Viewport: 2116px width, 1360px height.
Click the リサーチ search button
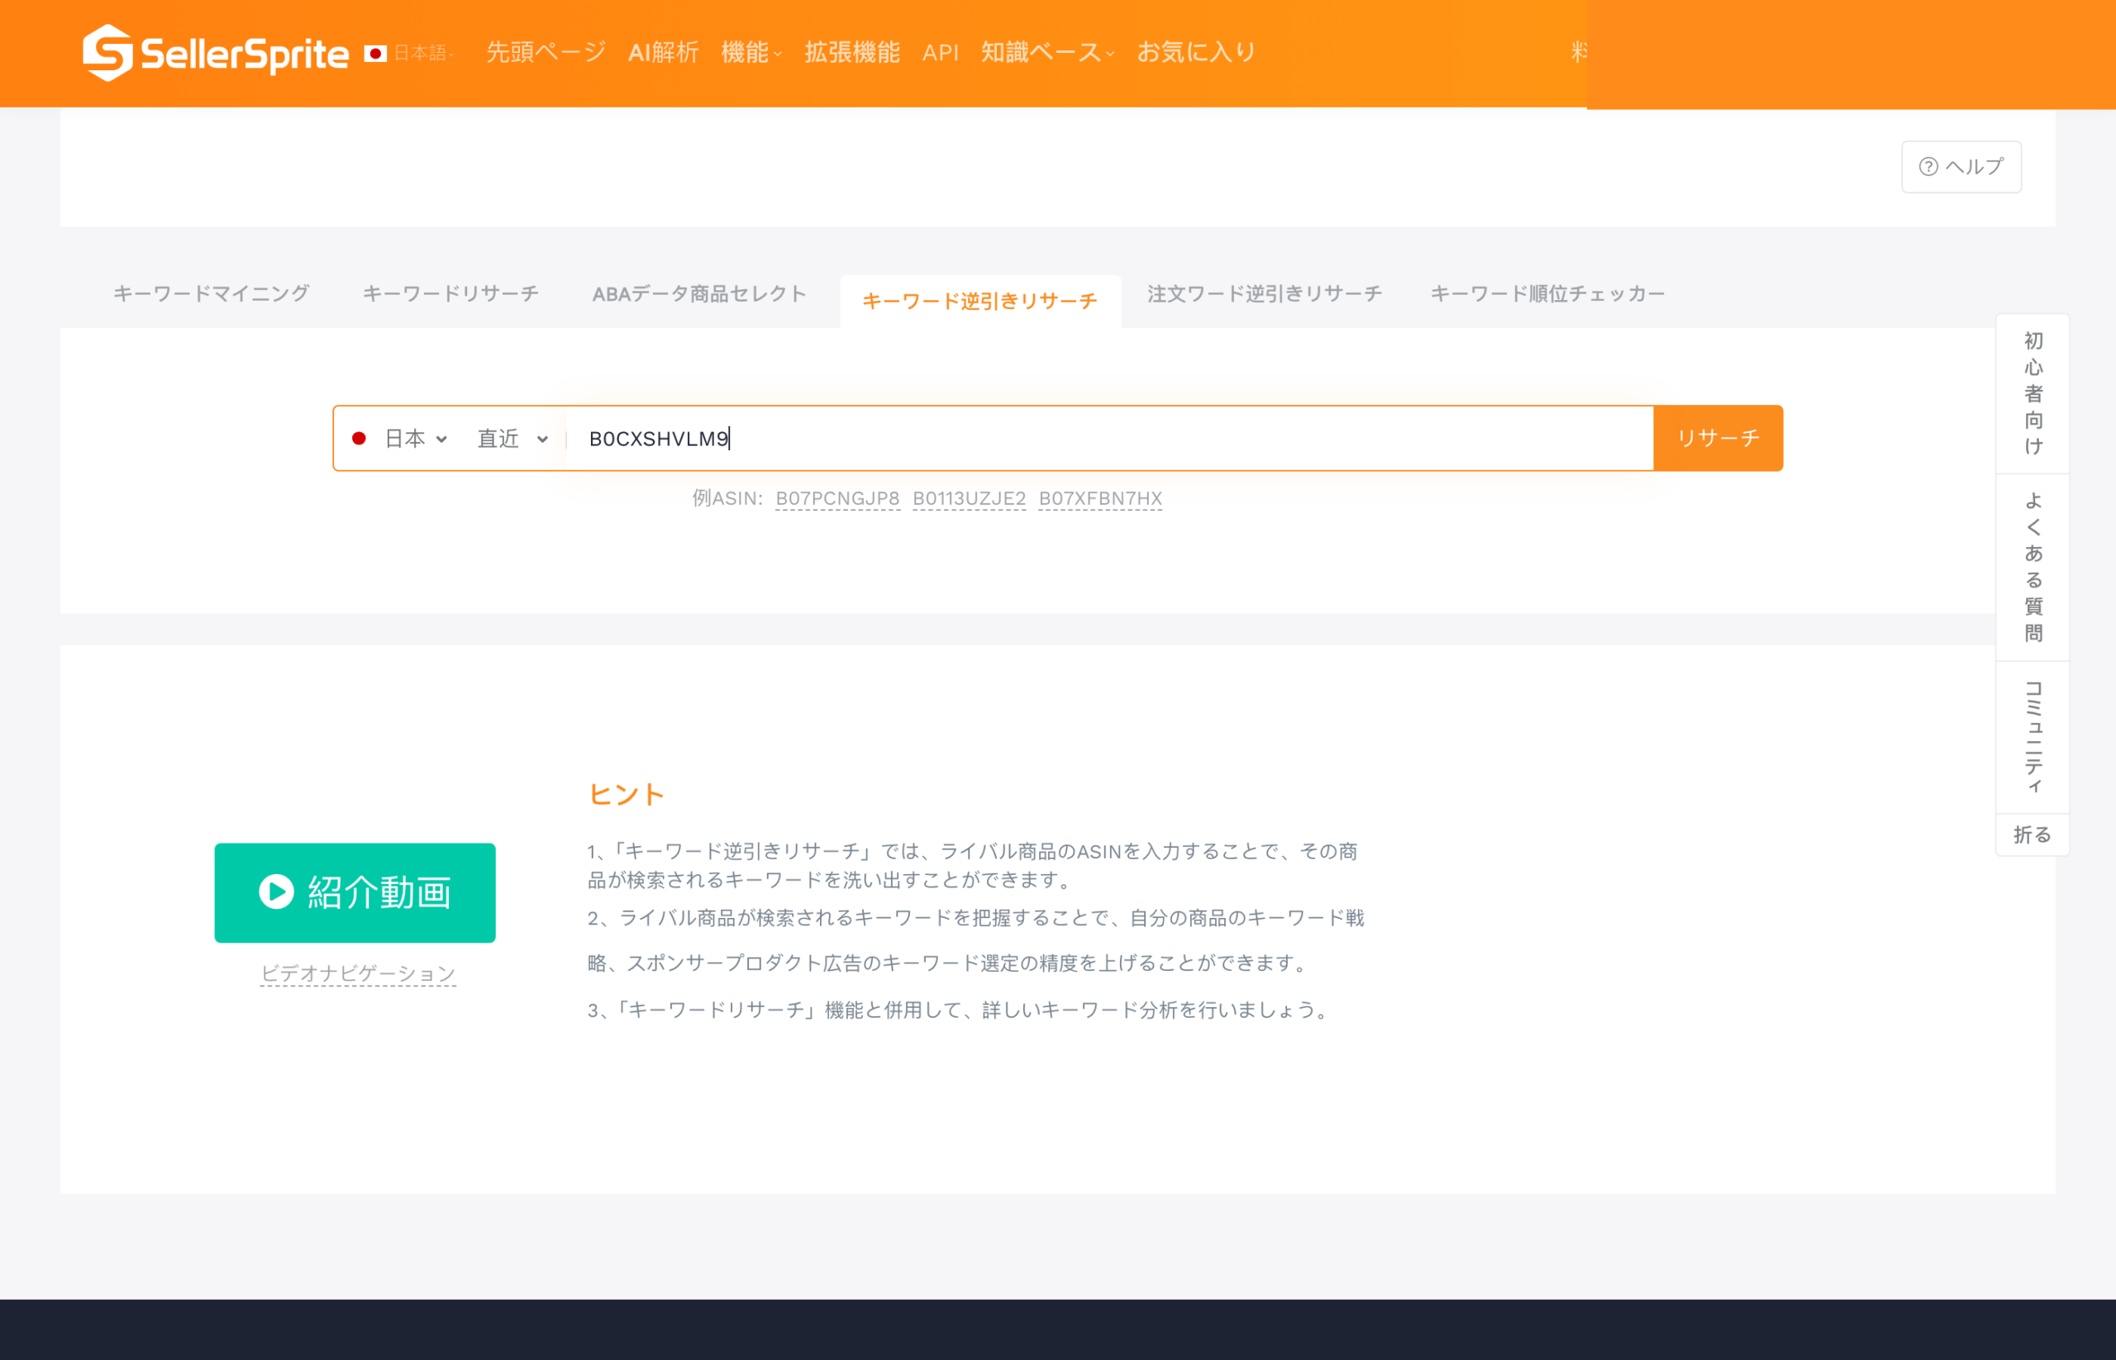click(1717, 437)
